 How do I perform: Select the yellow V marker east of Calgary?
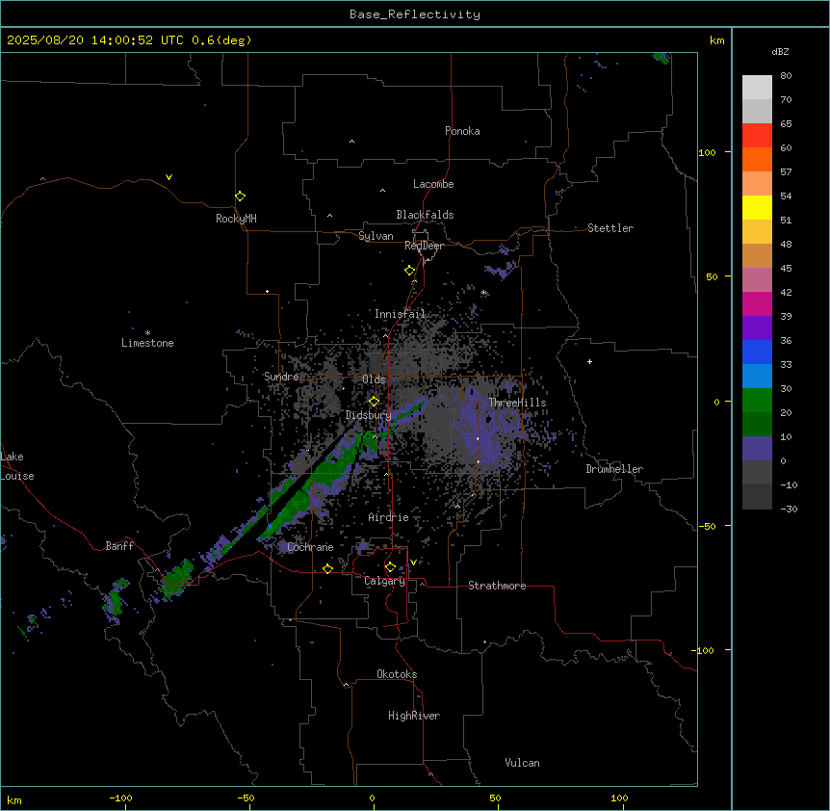(x=413, y=562)
